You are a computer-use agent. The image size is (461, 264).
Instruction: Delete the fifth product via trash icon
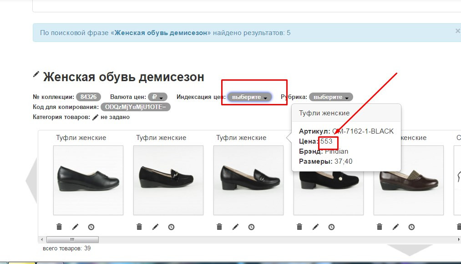(x=380, y=227)
